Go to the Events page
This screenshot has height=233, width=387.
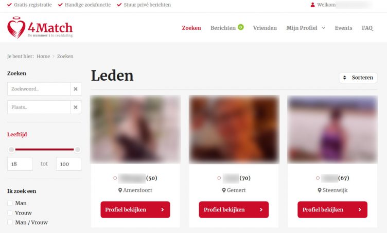tap(343, 28)
